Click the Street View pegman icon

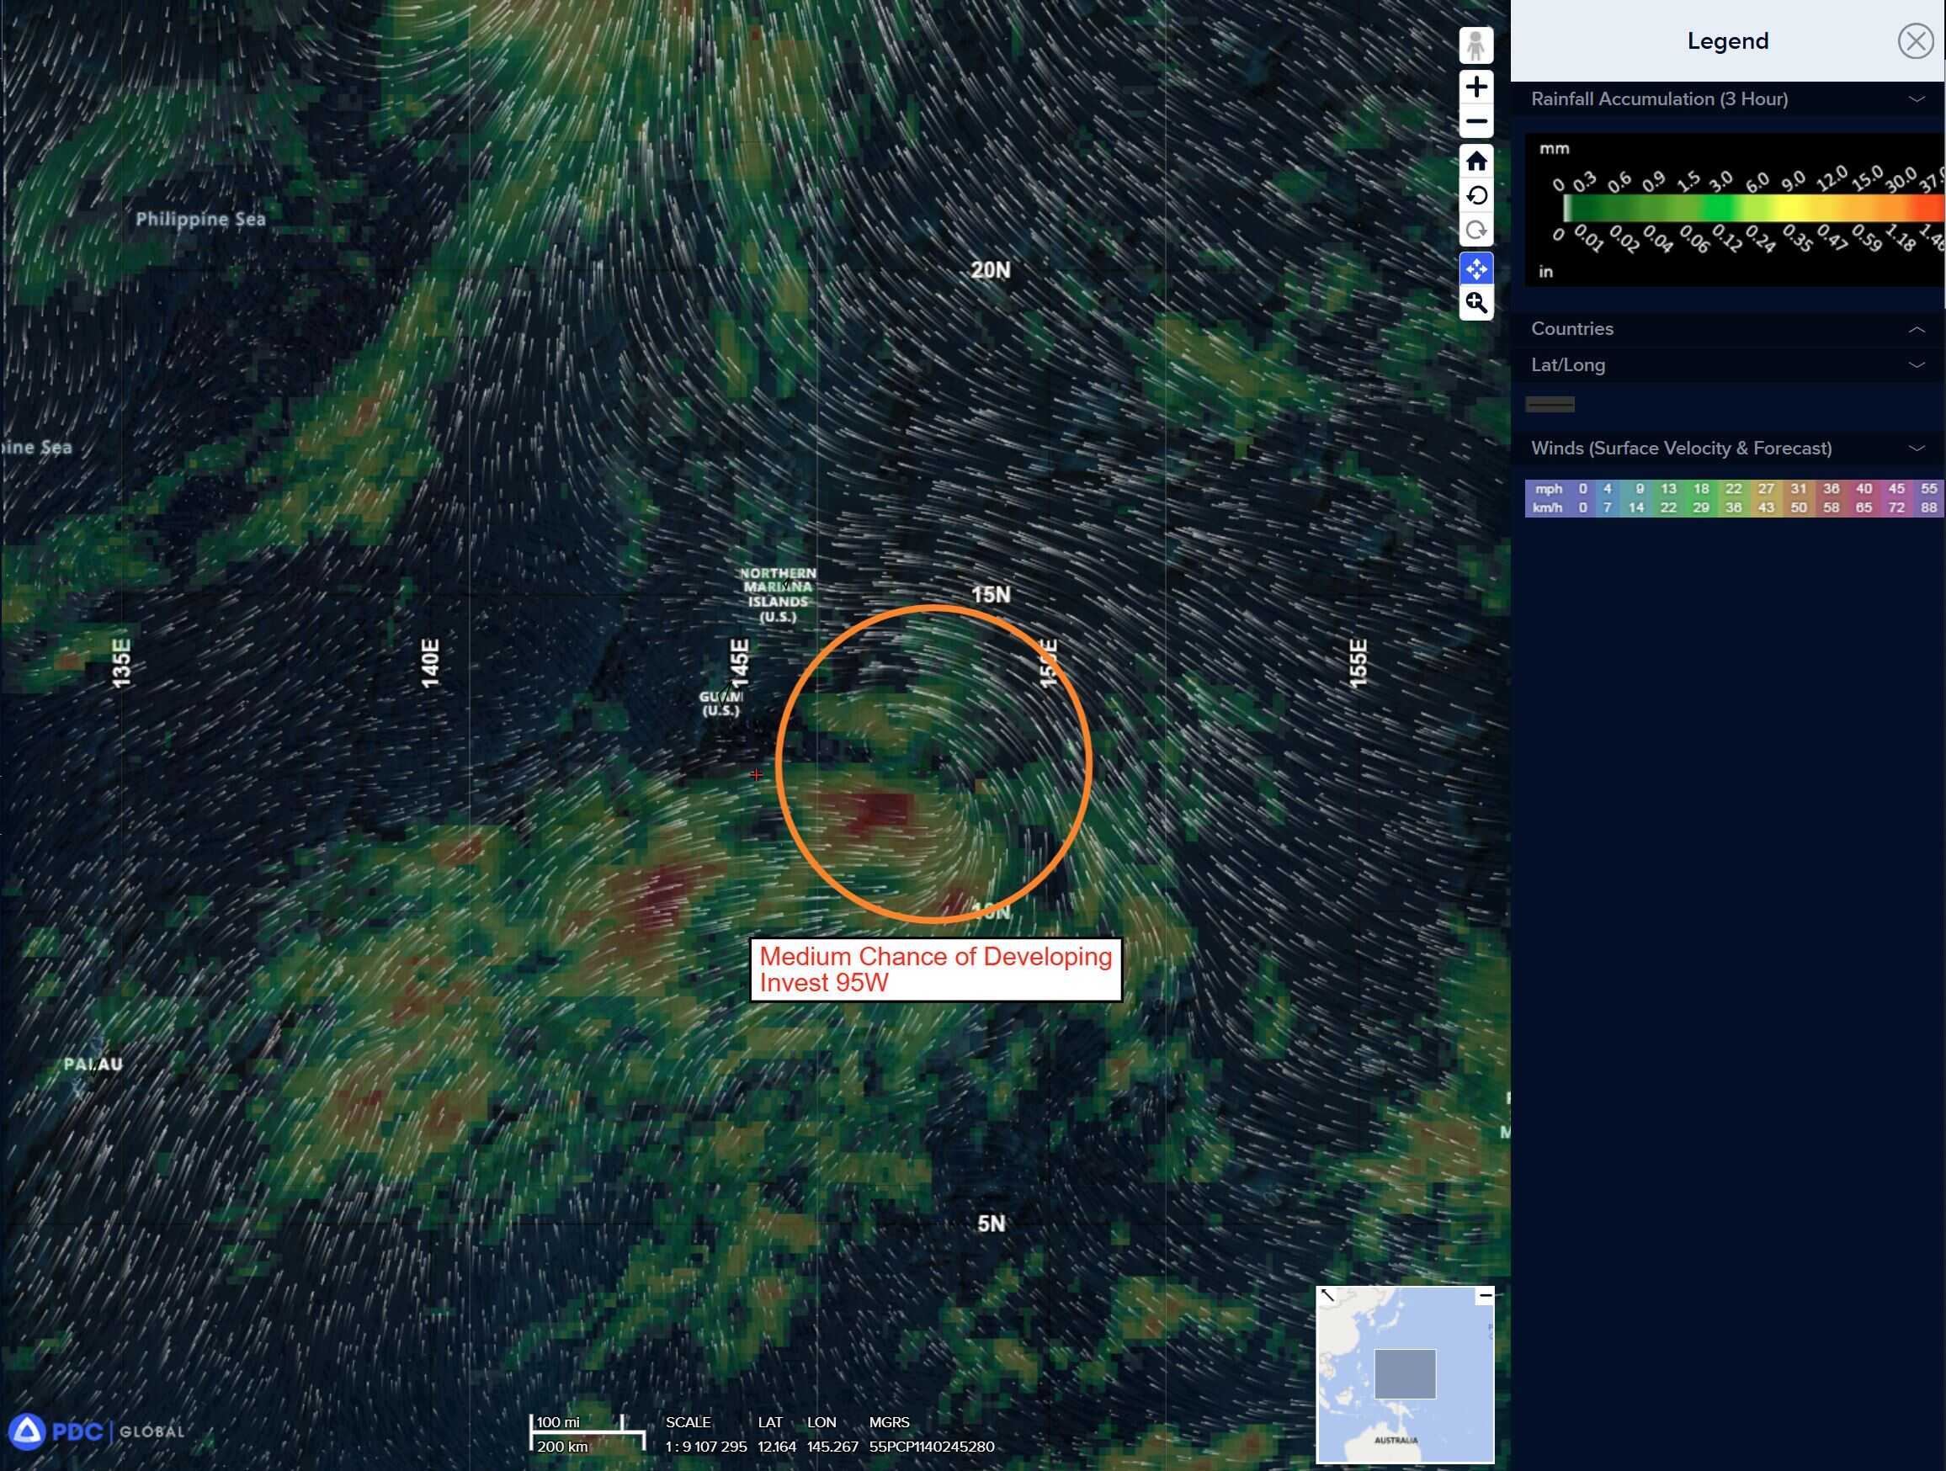[x=1476, y=45]
